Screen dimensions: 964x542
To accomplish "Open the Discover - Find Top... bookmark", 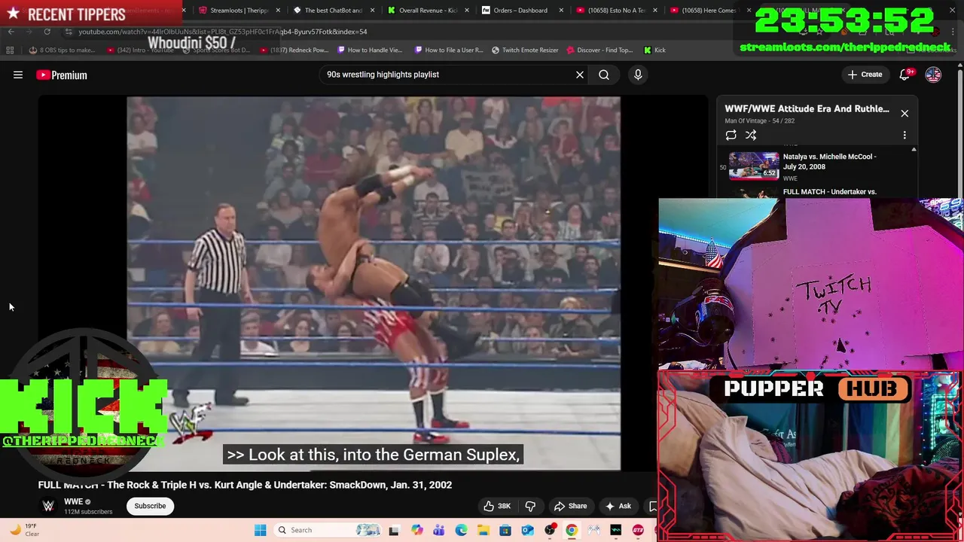I will pyautogui.click(x=599, y=50).
